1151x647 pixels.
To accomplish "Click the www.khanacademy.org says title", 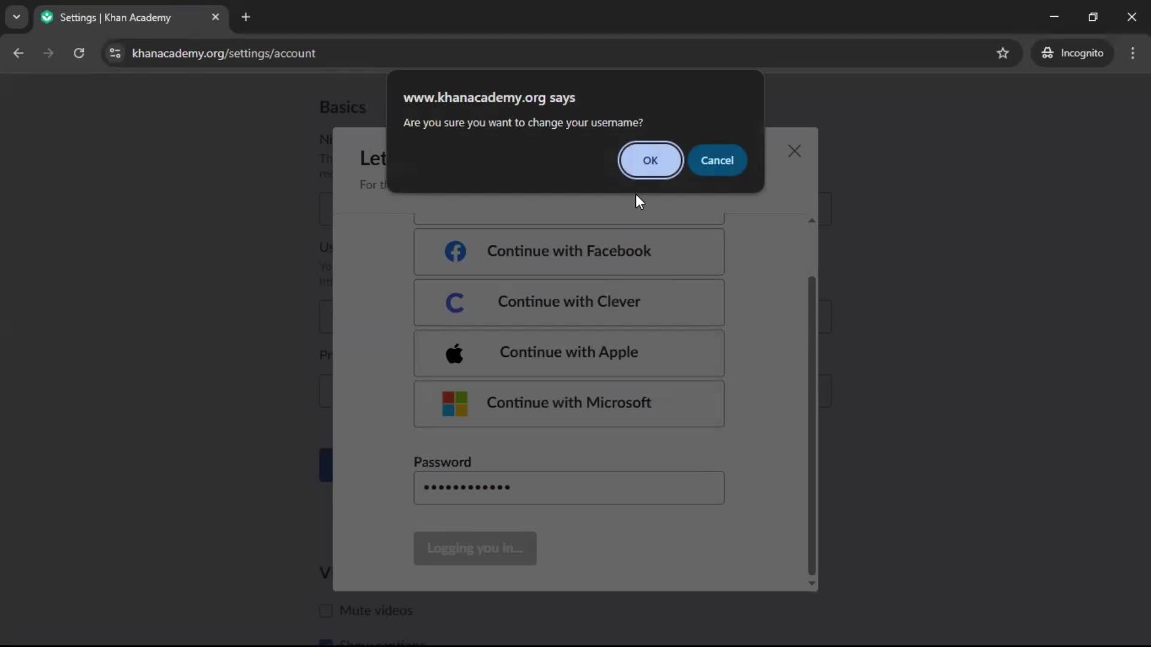I will pyautogui.click(x=489, y=98).
